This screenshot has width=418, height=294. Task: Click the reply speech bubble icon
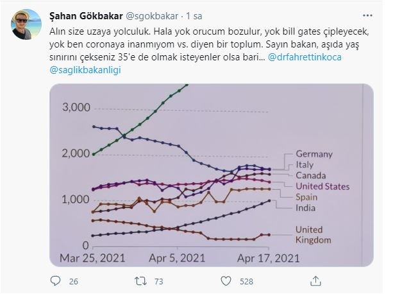pos(55,281)
